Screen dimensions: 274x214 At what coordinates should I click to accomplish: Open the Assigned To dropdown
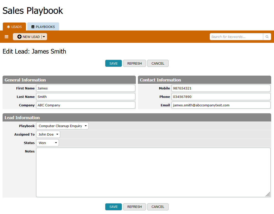(48, 134)
